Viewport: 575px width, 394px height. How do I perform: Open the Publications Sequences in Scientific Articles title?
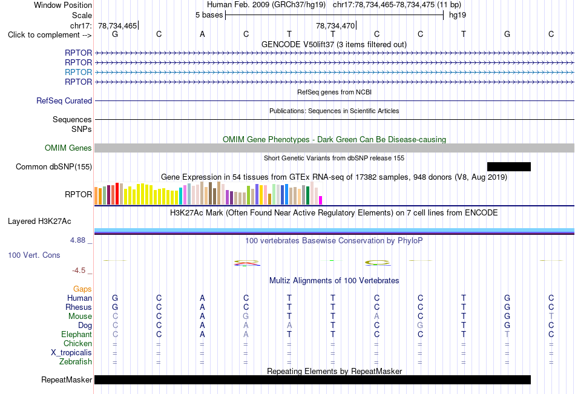click(x=334, y=111)
